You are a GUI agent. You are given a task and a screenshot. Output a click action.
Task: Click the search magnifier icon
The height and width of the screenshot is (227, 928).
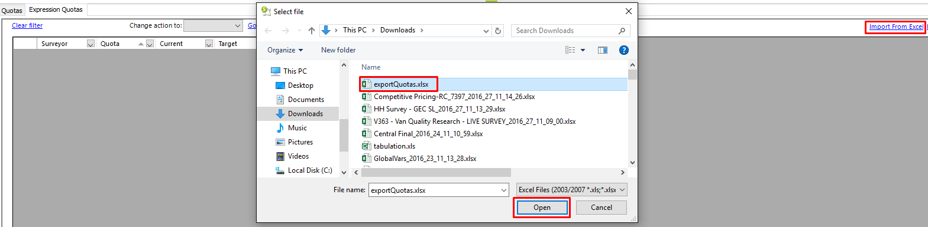point(622,31)
